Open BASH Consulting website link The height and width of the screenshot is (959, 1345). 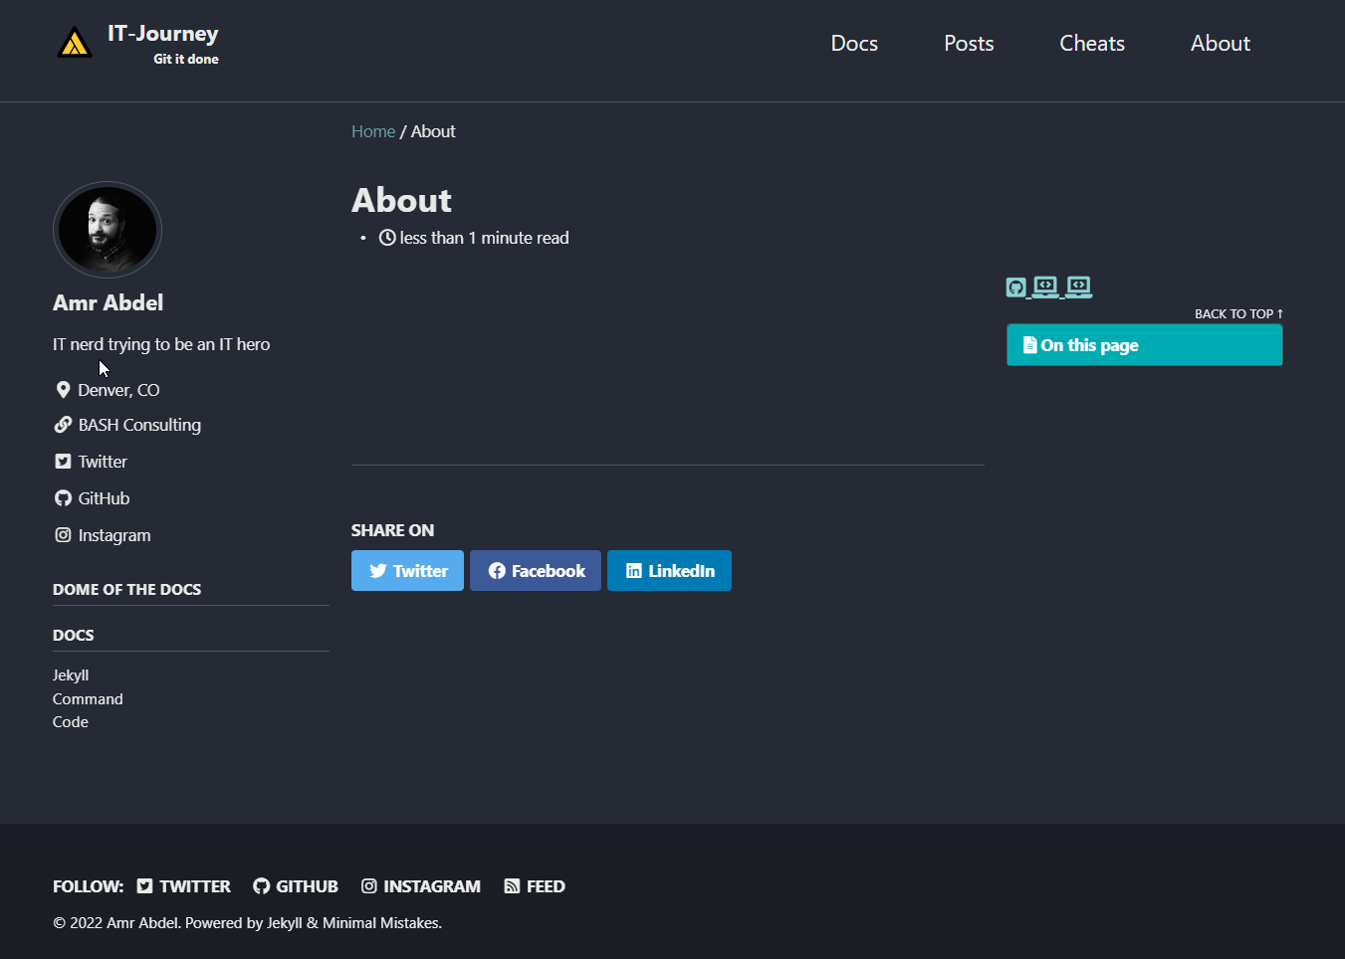click(139, 425)
